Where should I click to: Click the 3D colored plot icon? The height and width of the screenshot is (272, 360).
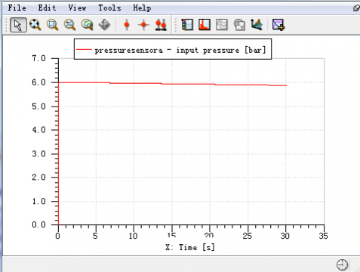pos(257,25)
